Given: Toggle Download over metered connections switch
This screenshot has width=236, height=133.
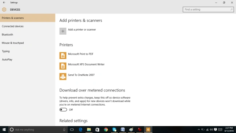Looking at the screenshot, I should pos(63,110).
